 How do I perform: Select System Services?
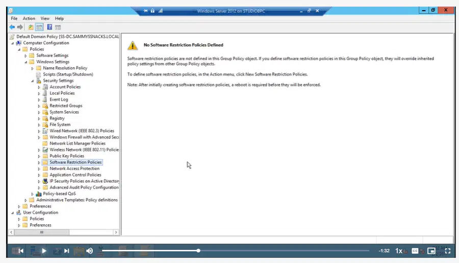(x=64, y=112)
